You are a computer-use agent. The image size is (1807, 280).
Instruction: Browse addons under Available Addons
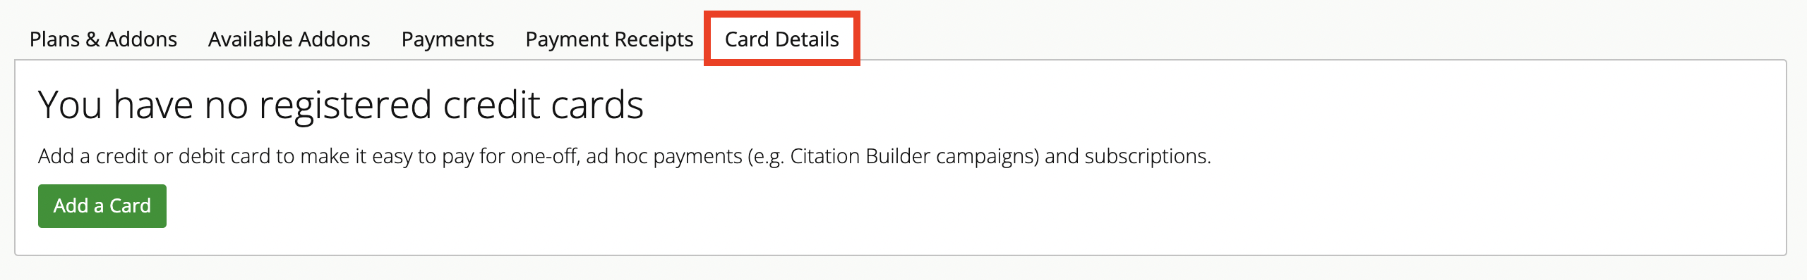click(289, 39)
